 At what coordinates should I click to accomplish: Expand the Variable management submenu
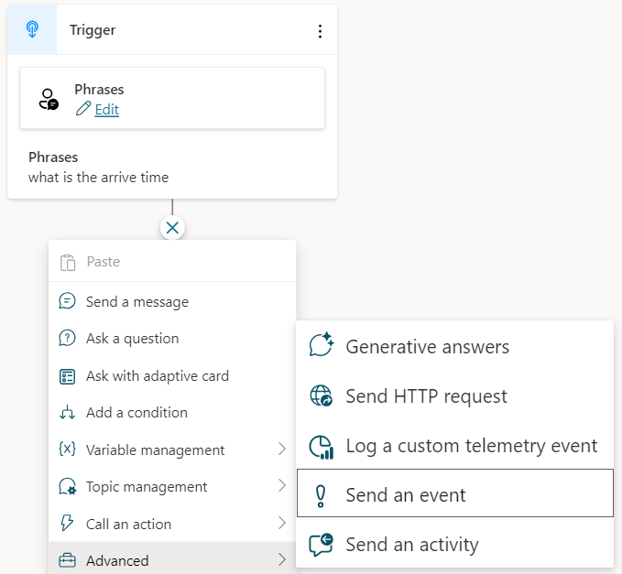click(x=172, y=449)
